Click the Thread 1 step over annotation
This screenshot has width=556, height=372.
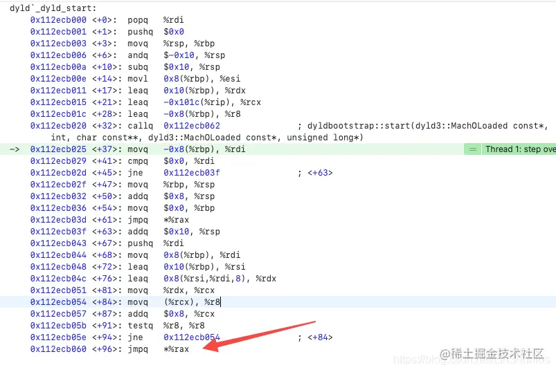pyautogui.click(x=520, y=149)
